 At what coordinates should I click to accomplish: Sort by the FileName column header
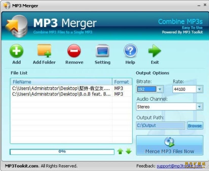(61, 82)
